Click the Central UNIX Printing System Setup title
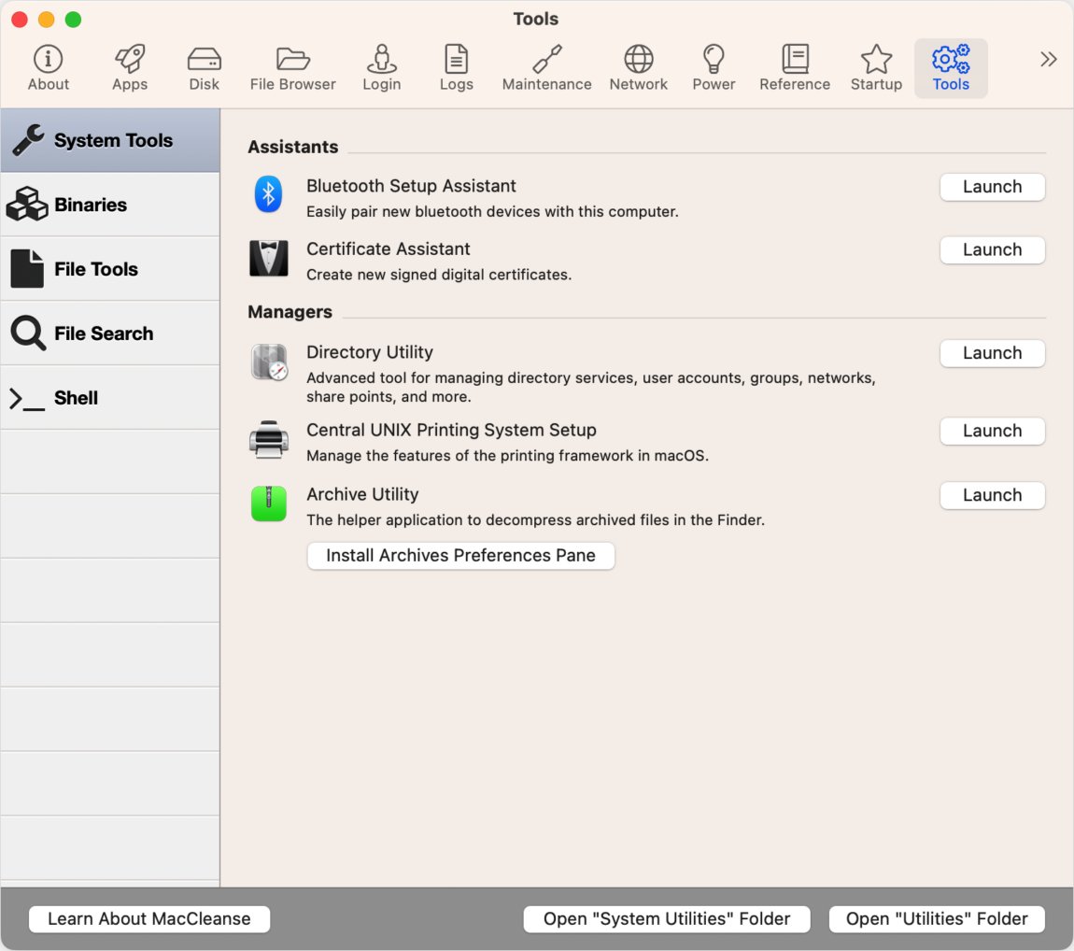1074x951 pixels. [x=451, y=430]
